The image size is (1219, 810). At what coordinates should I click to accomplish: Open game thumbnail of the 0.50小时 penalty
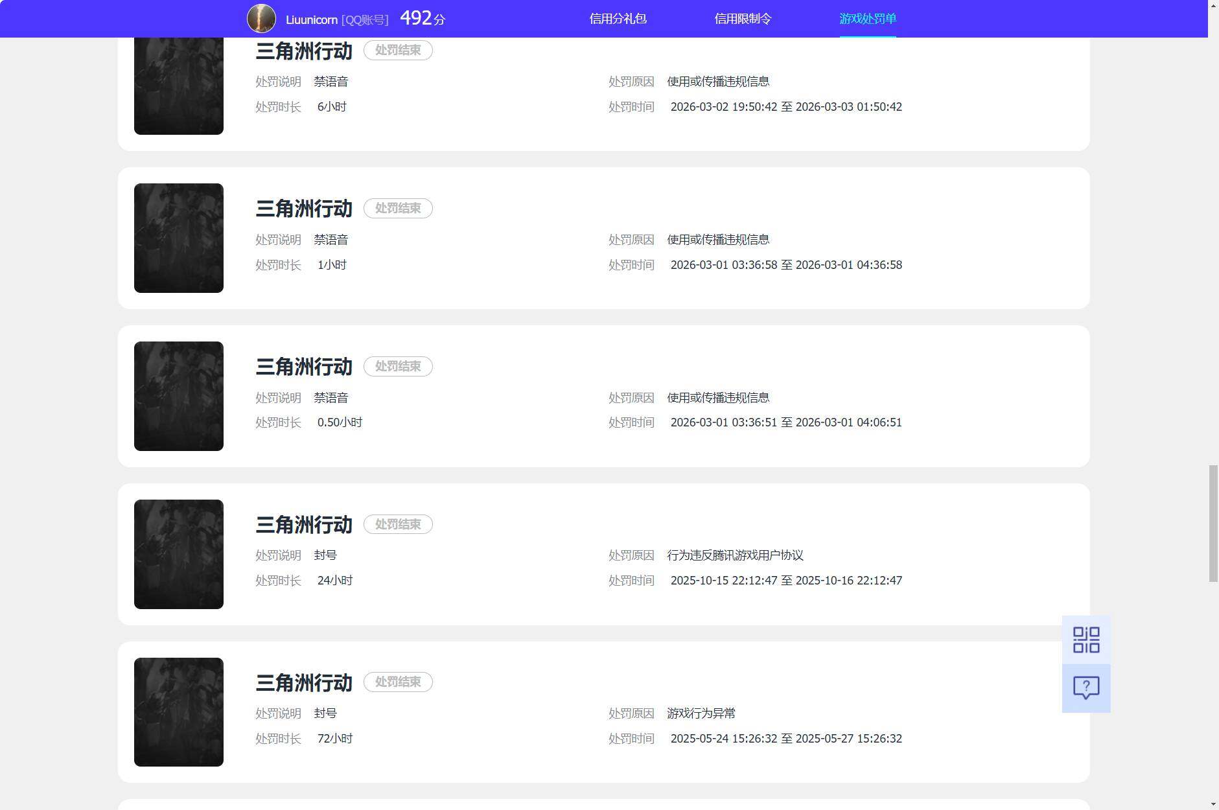[179, 396]
